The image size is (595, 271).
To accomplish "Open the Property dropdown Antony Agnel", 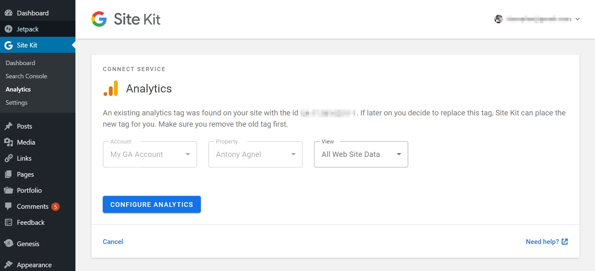I will [256, 154].
